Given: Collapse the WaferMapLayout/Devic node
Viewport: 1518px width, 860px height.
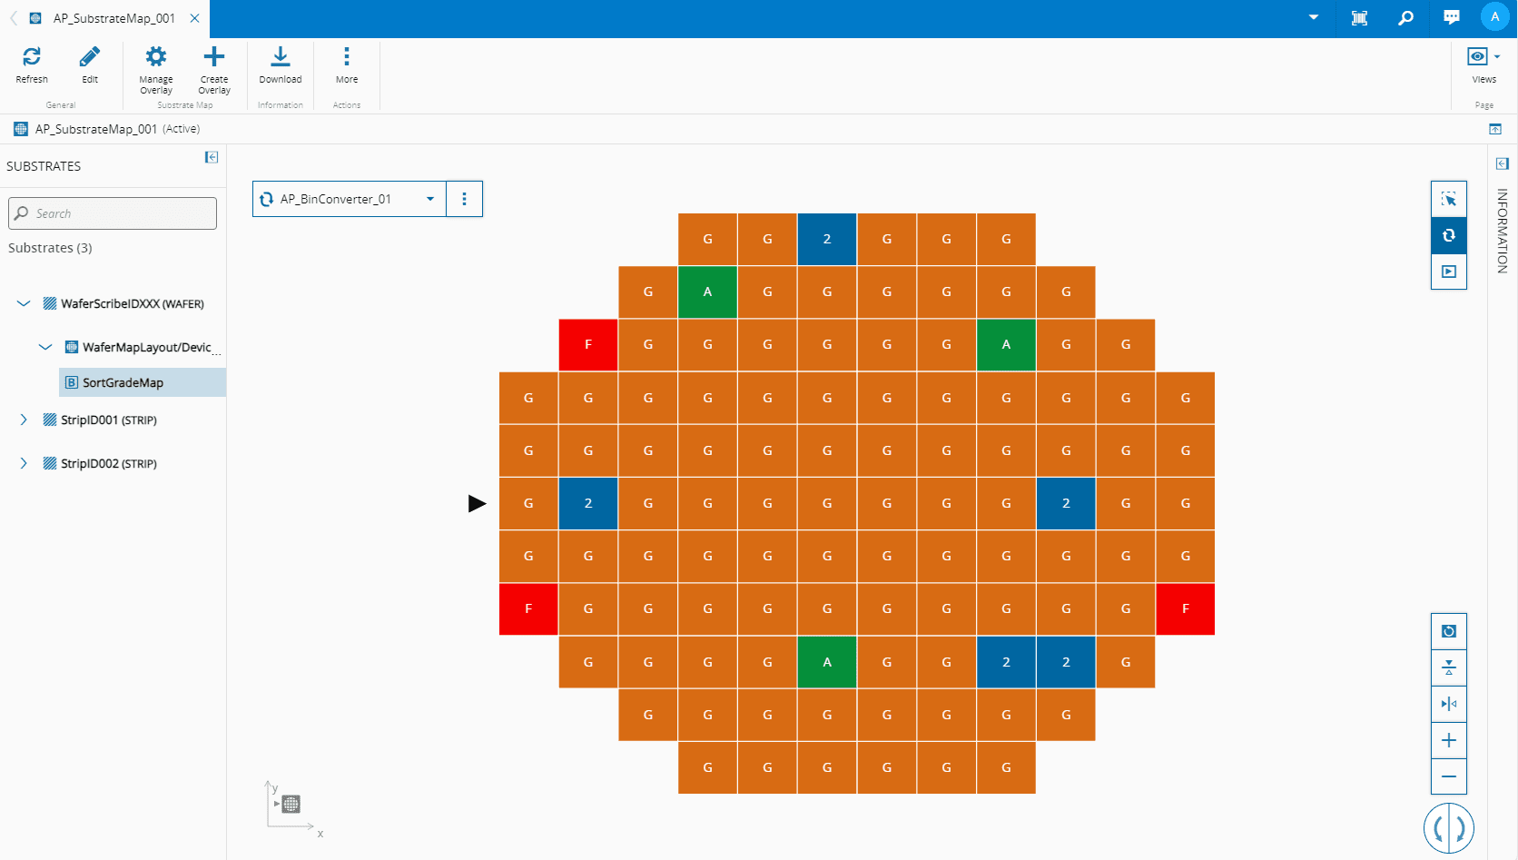Looking at the screenshot, I should [45, 347].
